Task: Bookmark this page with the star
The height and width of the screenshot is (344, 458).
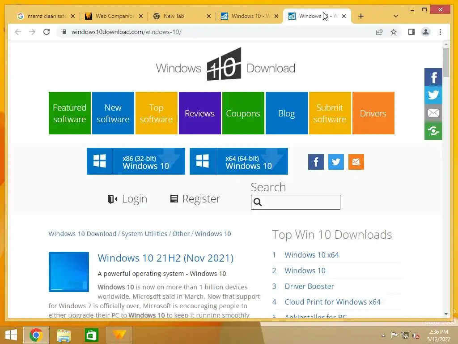Action: (394, 32)
